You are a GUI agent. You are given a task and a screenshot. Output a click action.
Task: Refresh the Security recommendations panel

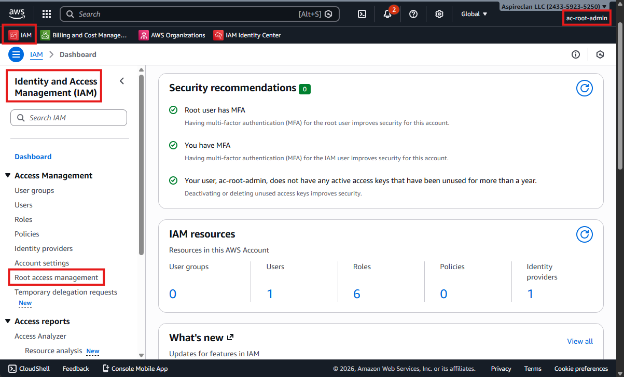pyautogui.click(x=585, y=88)
